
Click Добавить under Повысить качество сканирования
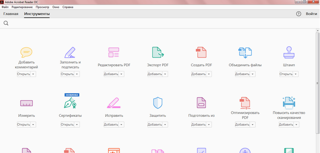point(286,125)
